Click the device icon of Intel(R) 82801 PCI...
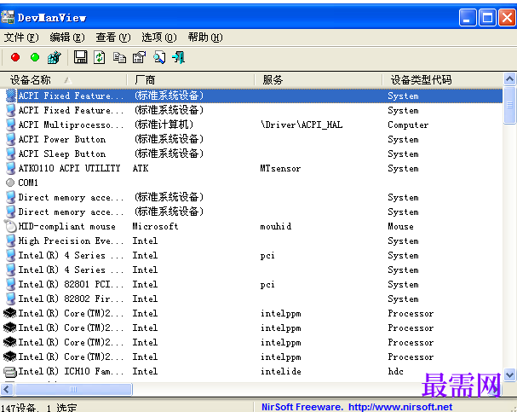The height and width of the screenshot is (412, 517). [10, 284]
